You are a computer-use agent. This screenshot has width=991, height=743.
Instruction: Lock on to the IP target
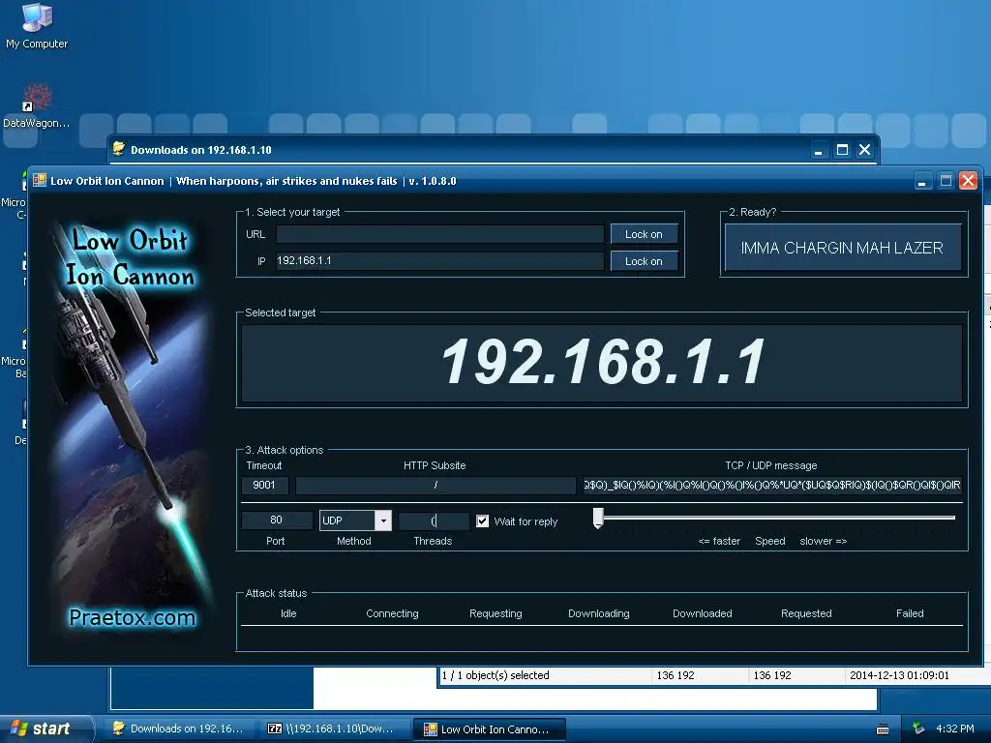(x=644, y=261)
